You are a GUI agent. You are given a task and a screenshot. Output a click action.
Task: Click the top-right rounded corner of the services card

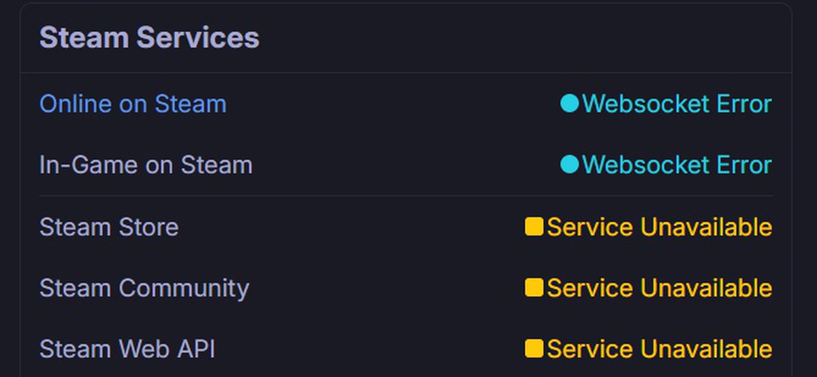(x=788, y=7)
